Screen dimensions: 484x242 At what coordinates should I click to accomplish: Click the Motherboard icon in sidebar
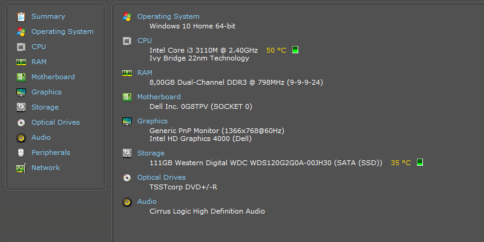click(21, 77)
